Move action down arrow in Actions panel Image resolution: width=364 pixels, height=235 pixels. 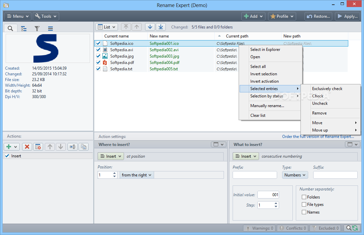tap(60, 147)
